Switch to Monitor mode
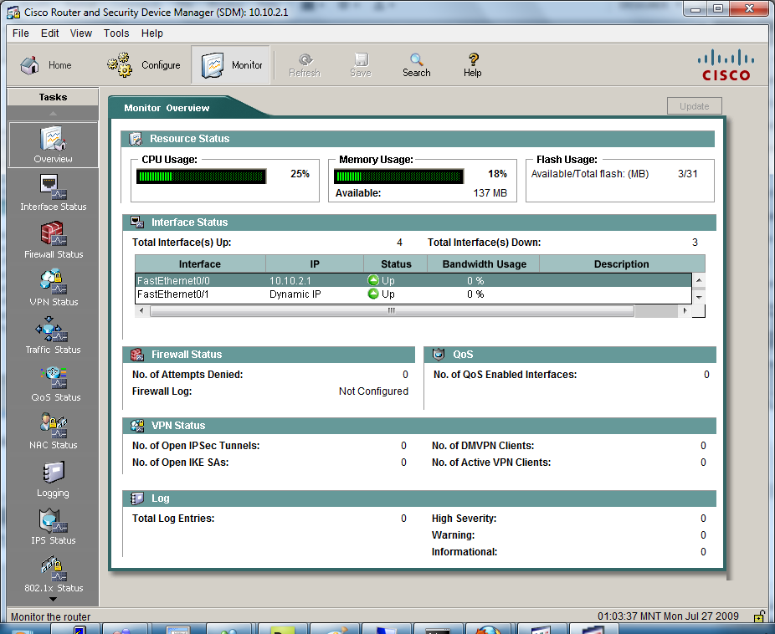775x634 pixels. tap(231, 65)
